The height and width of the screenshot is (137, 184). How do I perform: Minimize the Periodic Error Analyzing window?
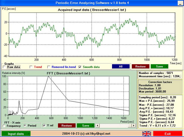coord(180,3)
